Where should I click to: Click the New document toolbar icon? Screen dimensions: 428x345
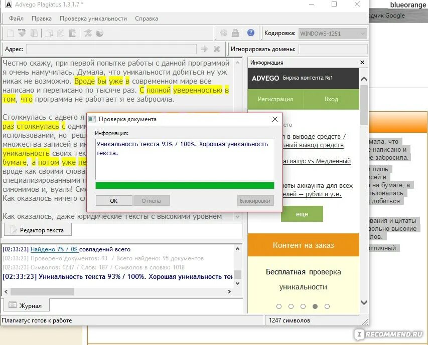click(x=11, y=33)
